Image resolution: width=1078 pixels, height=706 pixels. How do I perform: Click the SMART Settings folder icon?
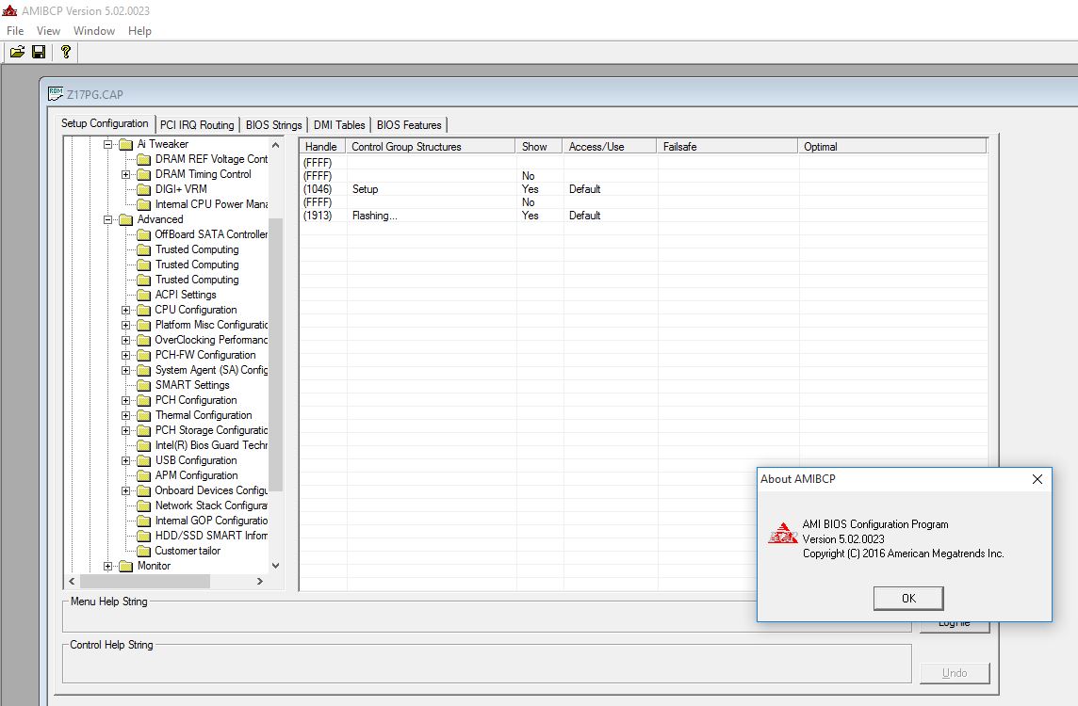[x=143, y=385]
